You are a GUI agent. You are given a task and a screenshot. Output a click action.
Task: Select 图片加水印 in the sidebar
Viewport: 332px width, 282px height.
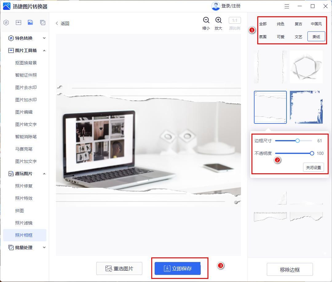(26, 100)
